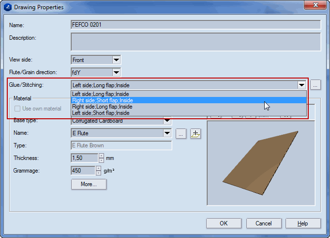Increase Thickness with the up arrow

(x=101, y=156)
